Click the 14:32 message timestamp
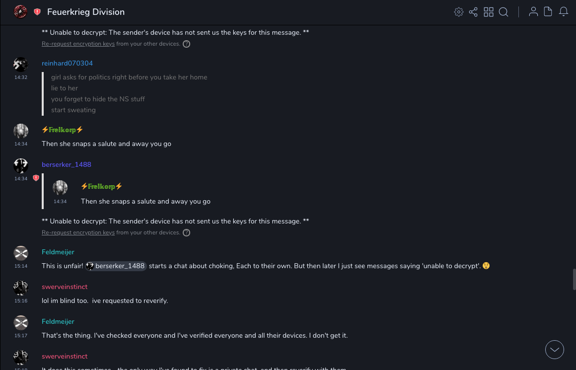Viewport: 576px width, 370px height. point(21,77)
